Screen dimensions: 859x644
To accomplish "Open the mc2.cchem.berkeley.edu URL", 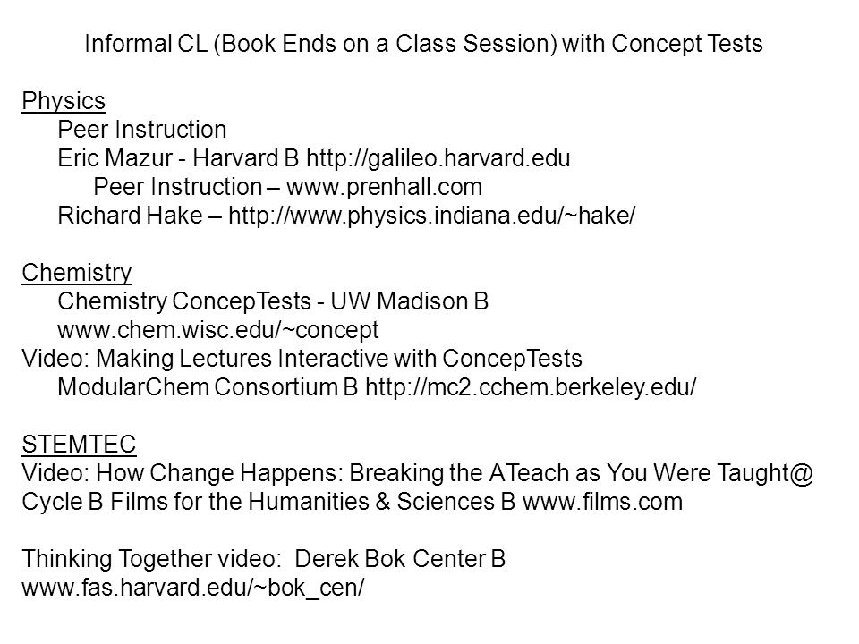I will (x=531, y=387).
